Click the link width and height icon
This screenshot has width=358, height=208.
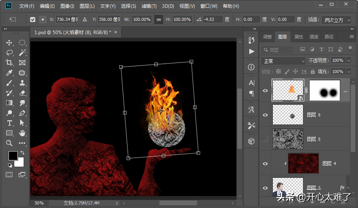point(158,19)
